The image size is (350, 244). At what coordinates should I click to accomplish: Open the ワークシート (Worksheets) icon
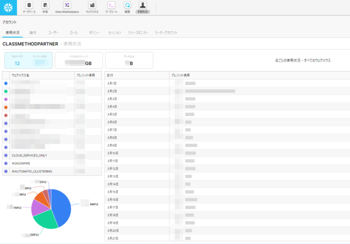tap(111, 7)
